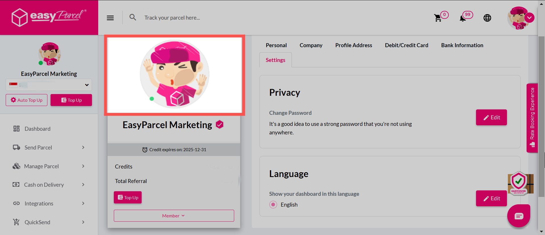Image resolution: width=545 pixels, height=235 pixels.
Task: Click the credit expiry clock icon
Action: (x=145, y=150)
